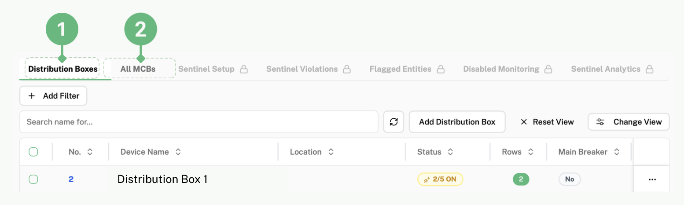
Task: Sort by Status column arrows
Action: 450,152
